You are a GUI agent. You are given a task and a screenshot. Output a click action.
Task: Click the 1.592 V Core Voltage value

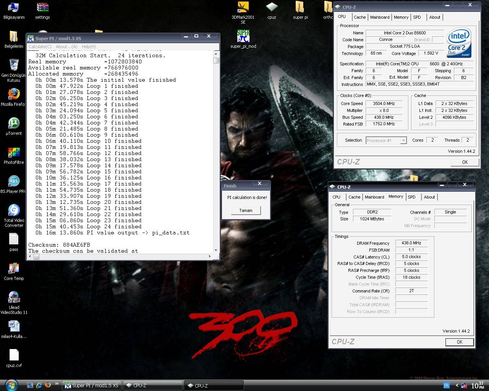(431, 53)
